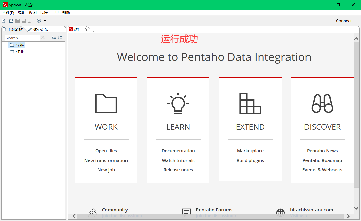Click the horizontal scrollbar right arrow
361x221 pixels.
[x=348, y=216]
